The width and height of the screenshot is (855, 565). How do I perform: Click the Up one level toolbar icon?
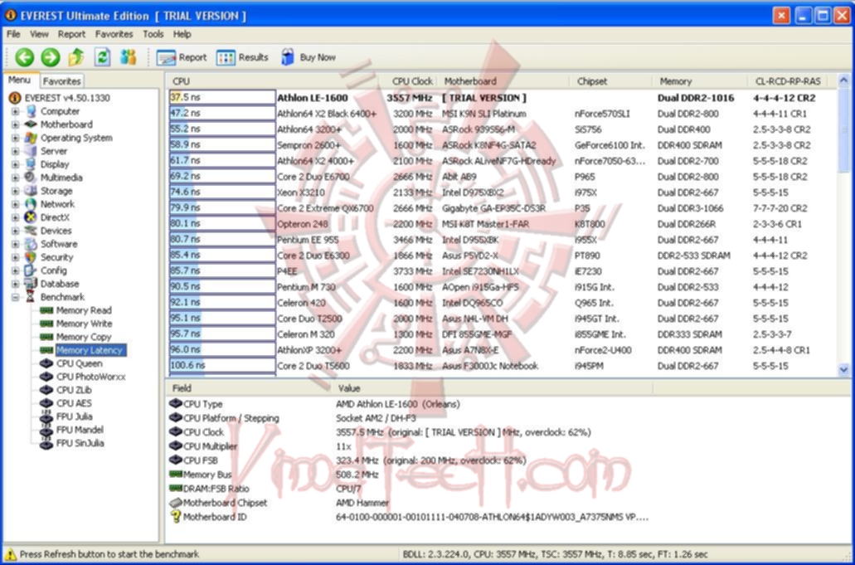pyautogui.click(x=76, y=57)
